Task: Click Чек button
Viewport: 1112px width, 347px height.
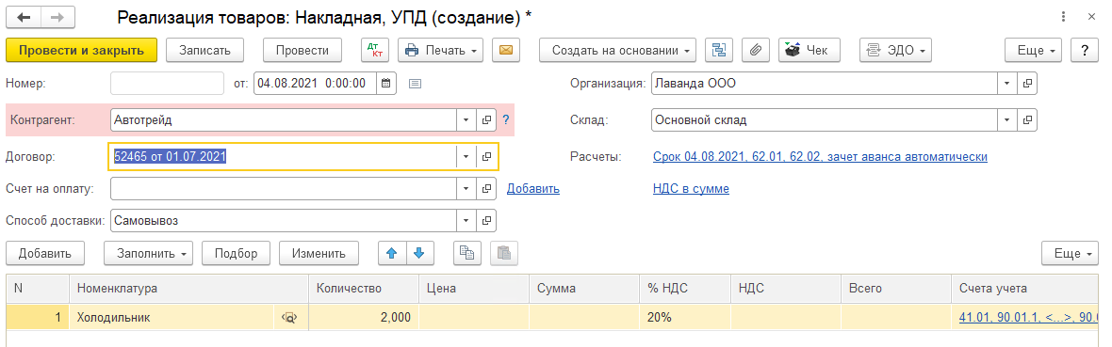Action: point(809,50)
